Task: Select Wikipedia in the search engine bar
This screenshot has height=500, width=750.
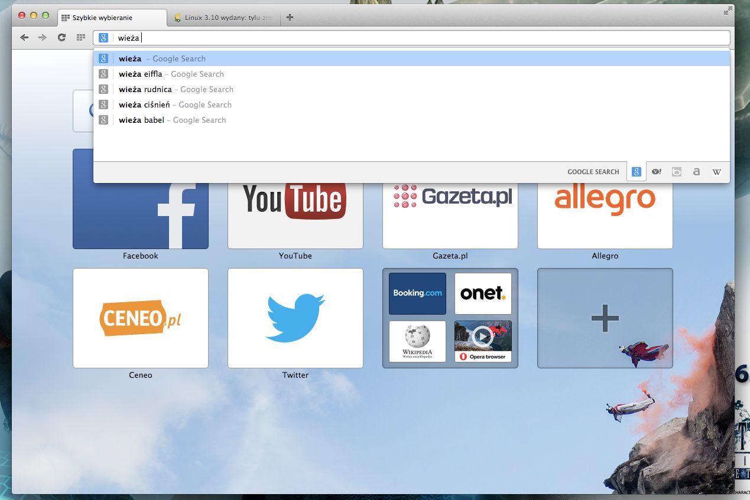Action: coord(717,172)
